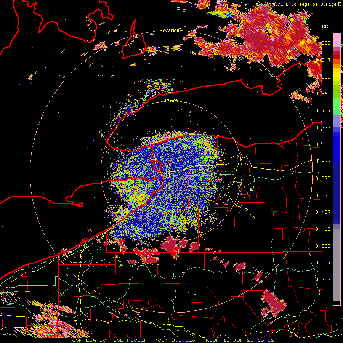
Task: Click the 0.307 scale value
Action: 323,263
